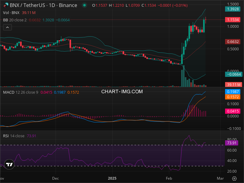The height and width of the screenshot is (183, 244).
Task: Click the pink 0.0415 histogram value tag
Action: (233, 111)
